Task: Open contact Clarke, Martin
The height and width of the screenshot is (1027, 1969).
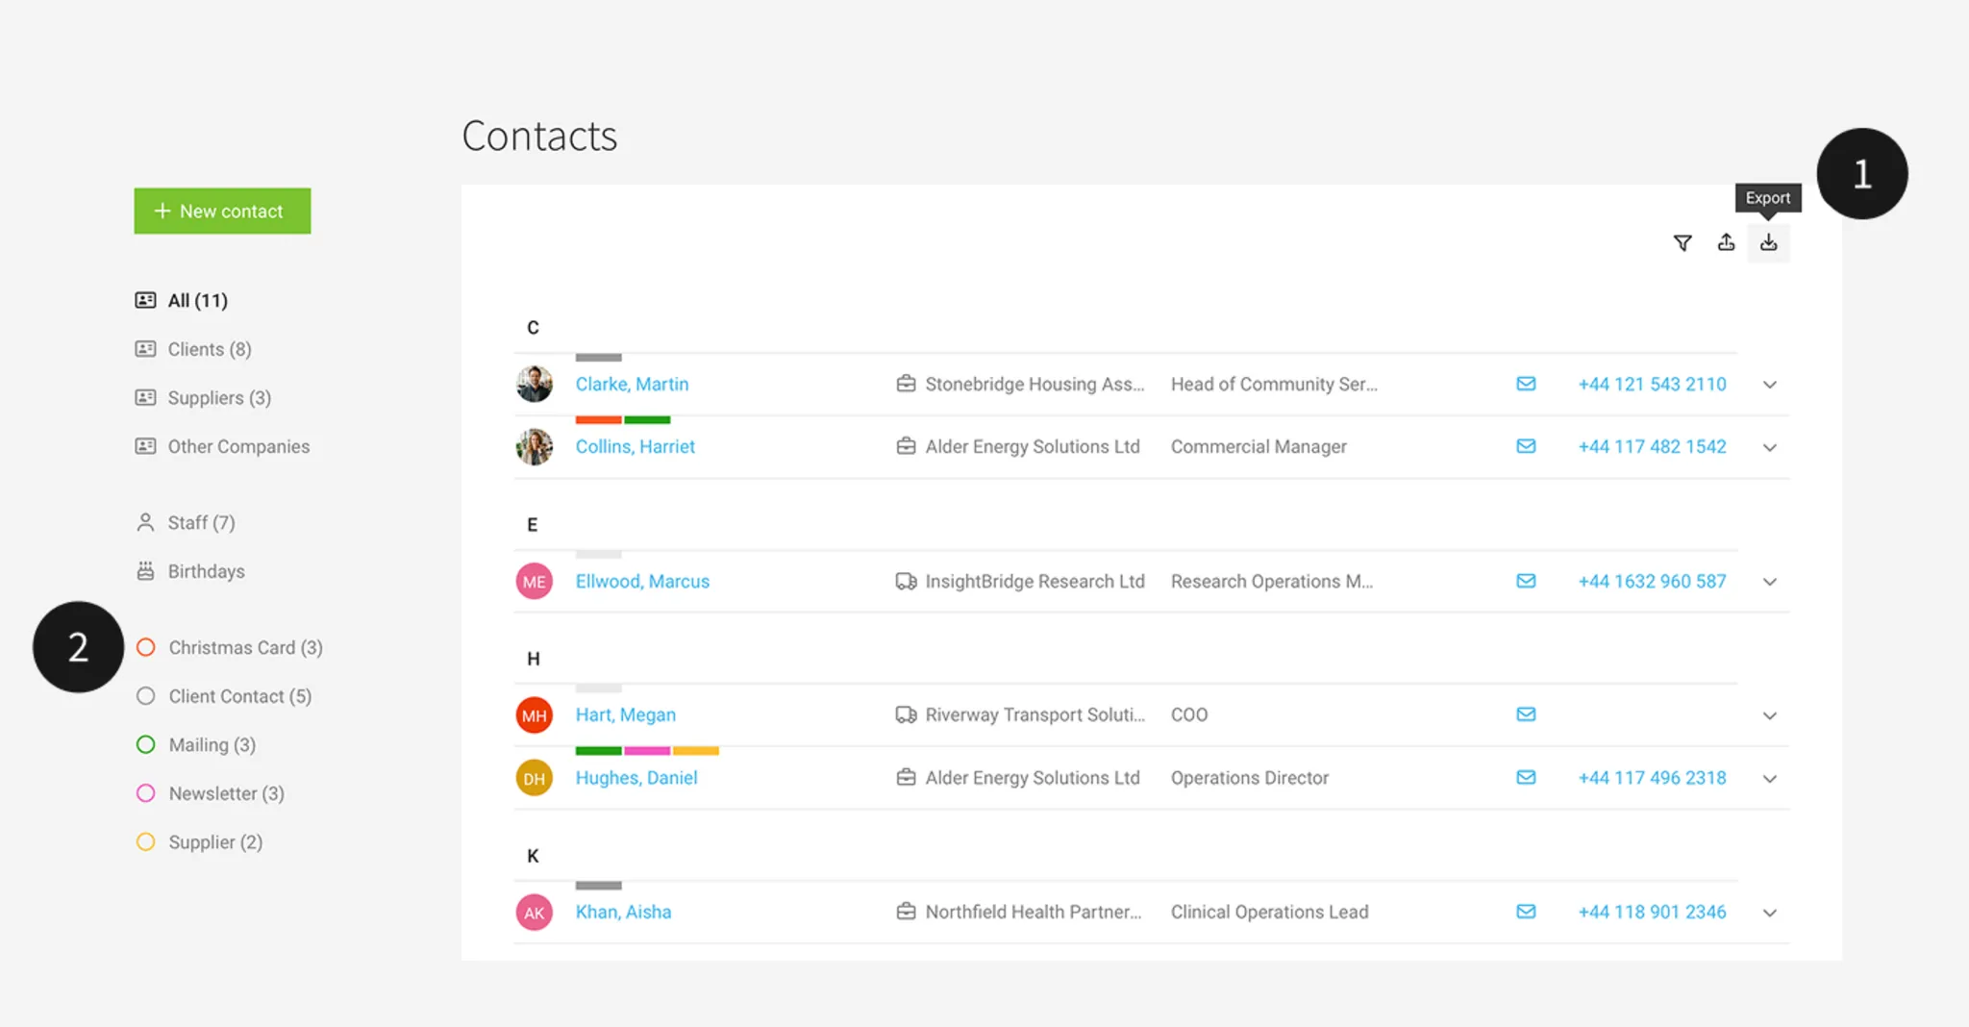Action: 632,384
